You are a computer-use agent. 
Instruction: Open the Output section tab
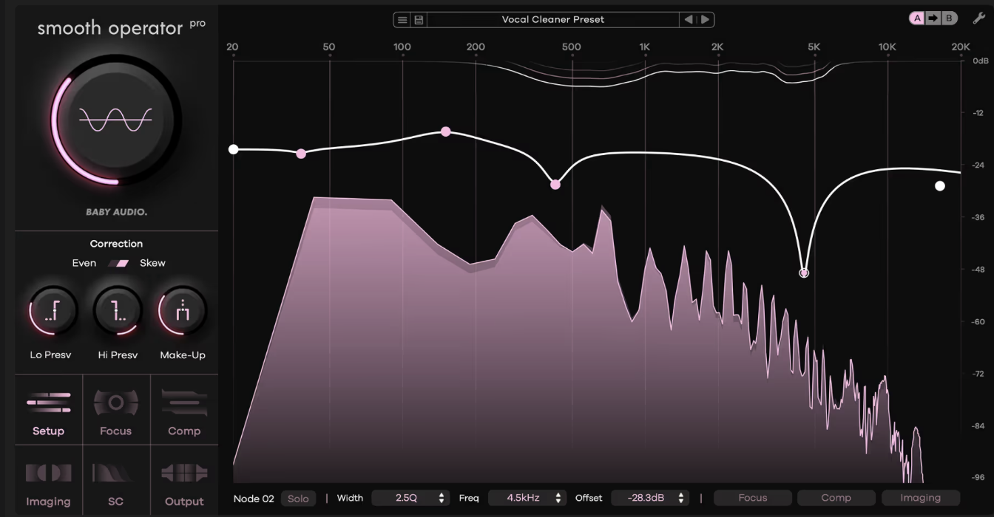184,481
